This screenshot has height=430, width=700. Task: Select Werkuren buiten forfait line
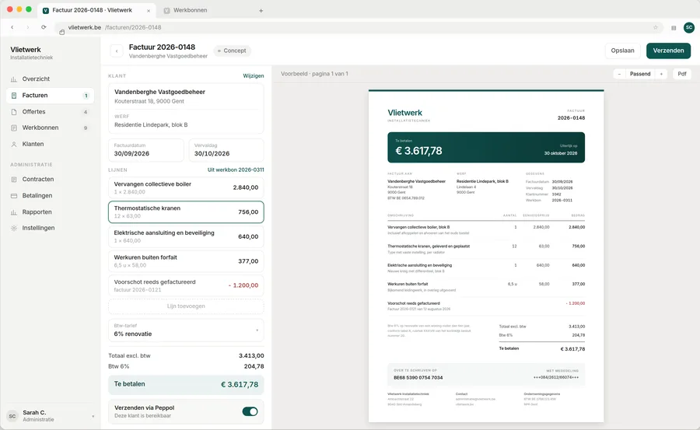point(186,261)
